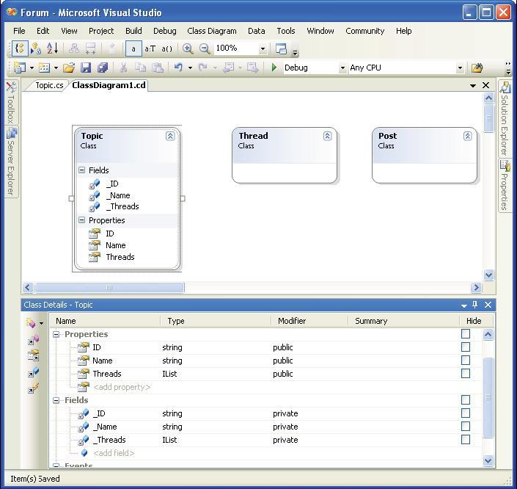Click the Zoom Out magnifier icon
The height and width of the screenshot is (489, 517).
click(205, 48)
